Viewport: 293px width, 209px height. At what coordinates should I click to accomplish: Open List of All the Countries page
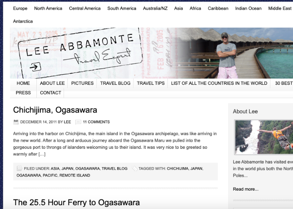[219, 83]
